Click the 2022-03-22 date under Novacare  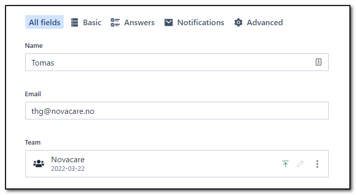[x=68, y=169]
